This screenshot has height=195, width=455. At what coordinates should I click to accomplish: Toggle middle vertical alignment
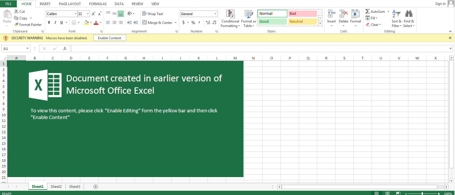(x=114, y=14)
